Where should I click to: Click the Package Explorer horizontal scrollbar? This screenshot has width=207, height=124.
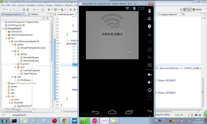pyautogui.click(x=13, y=109)
